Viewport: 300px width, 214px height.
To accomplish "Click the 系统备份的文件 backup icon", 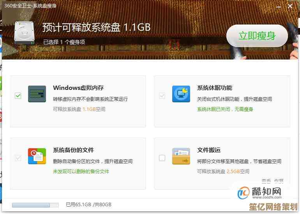I will (37, 156).
